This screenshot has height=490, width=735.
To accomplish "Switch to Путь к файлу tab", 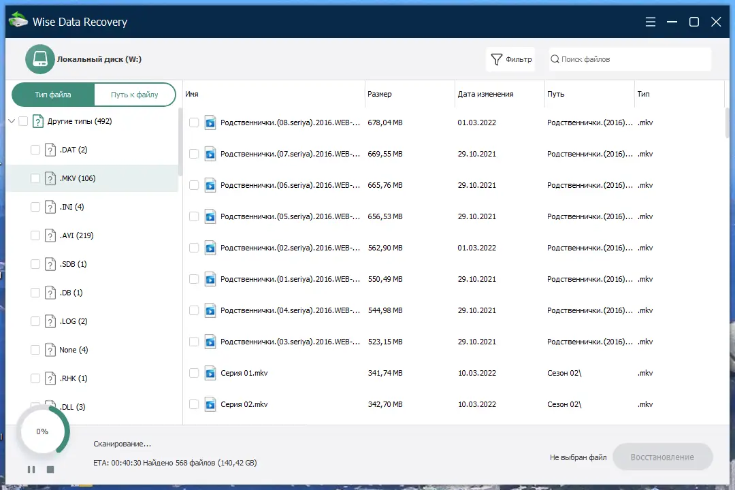I will [x=135, y=95].
